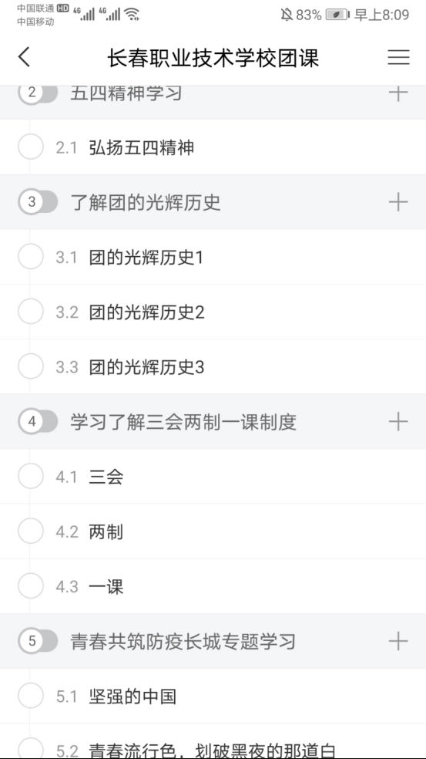The width and height of the screenshot is (426, 759).
Task: Open lesson 4.1 三会
Action: (x=213, y=477)
